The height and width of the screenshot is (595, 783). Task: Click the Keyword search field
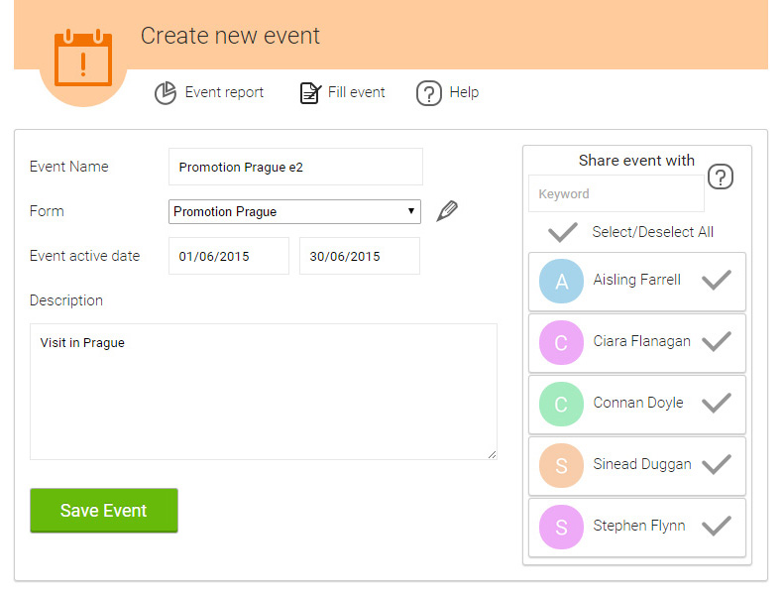tap(616, 193)
